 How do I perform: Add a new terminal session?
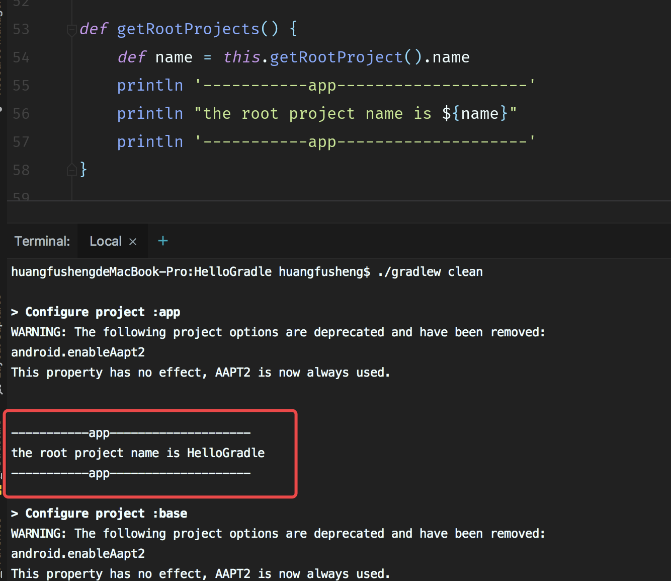click(163, 241)
